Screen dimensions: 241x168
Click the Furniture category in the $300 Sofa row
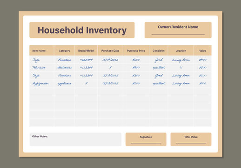tap(65, 76)
